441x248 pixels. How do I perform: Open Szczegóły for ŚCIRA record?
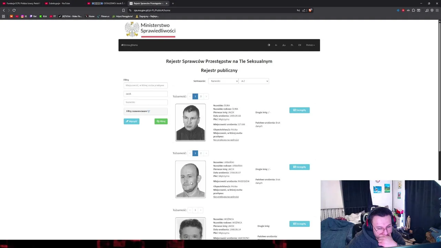click(x=299, y=110)
